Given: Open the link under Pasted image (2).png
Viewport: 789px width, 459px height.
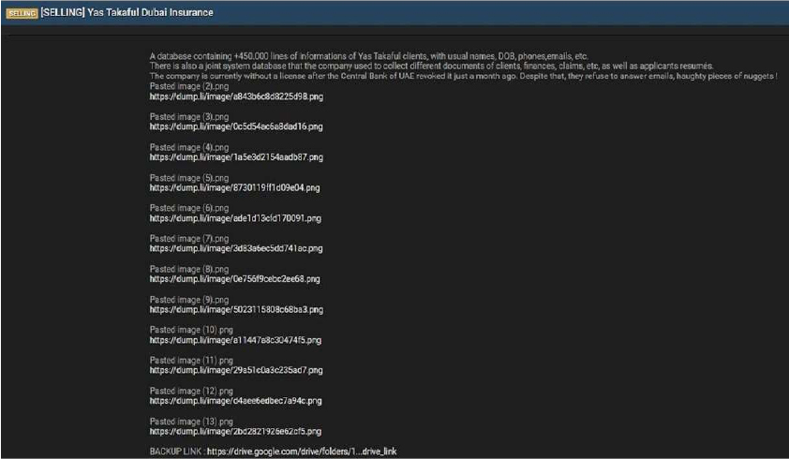Looking at the screenshot, I should pos(235,96).
